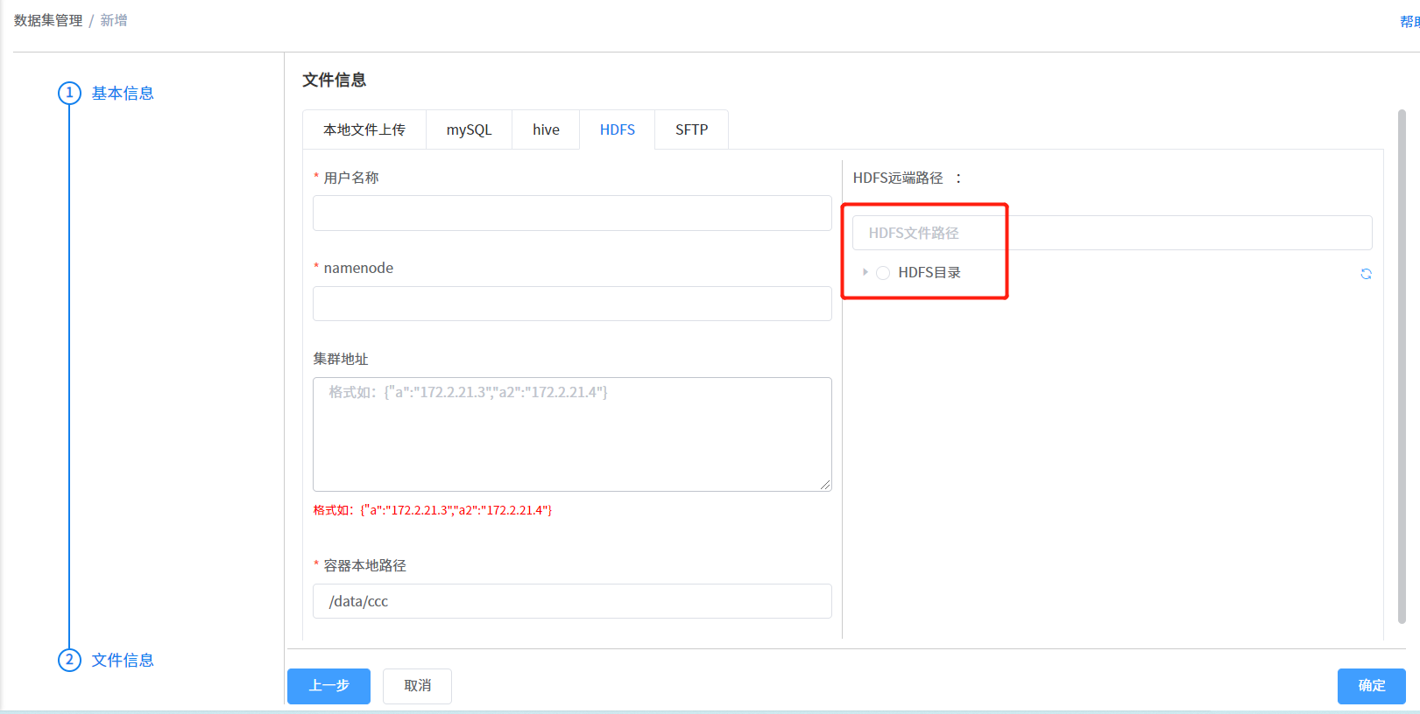Switch to the 本地文件上传 tab
Screen dimensions: 1420x714
tap(364, 129)
